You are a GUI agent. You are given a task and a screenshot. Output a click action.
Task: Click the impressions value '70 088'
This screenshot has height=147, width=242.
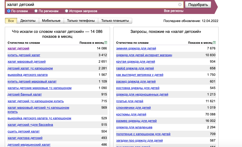[210, 114]
